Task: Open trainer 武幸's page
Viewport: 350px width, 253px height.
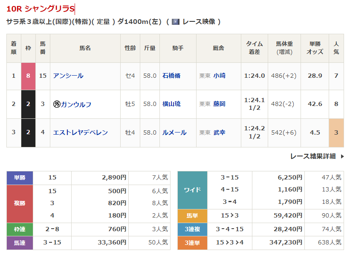Action: click(220, 132)
